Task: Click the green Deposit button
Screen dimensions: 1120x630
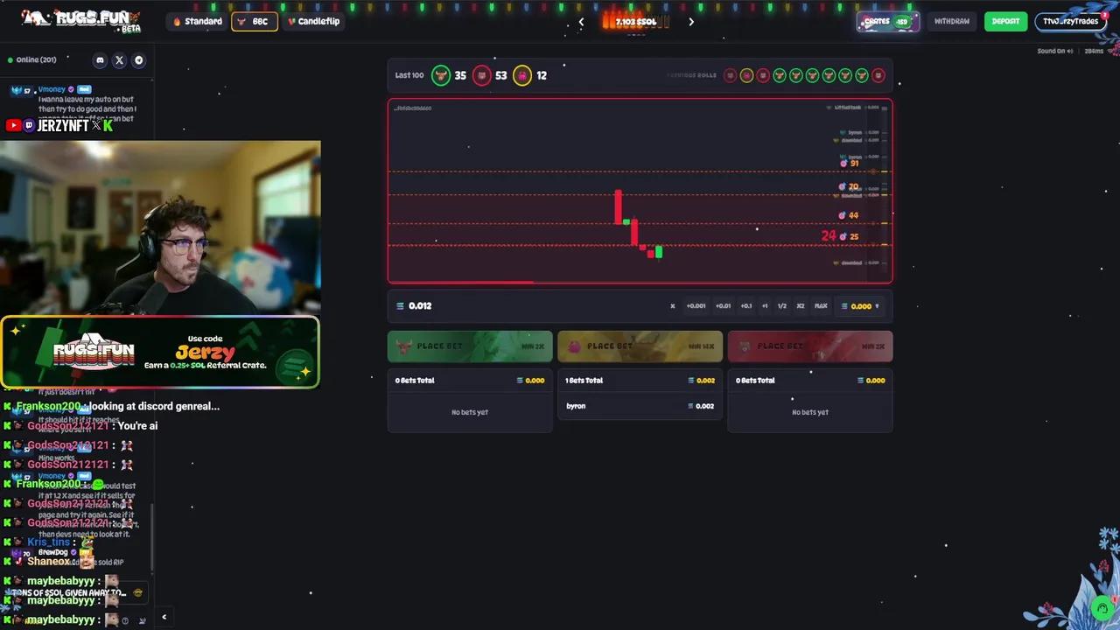Action: point(1005,21)
